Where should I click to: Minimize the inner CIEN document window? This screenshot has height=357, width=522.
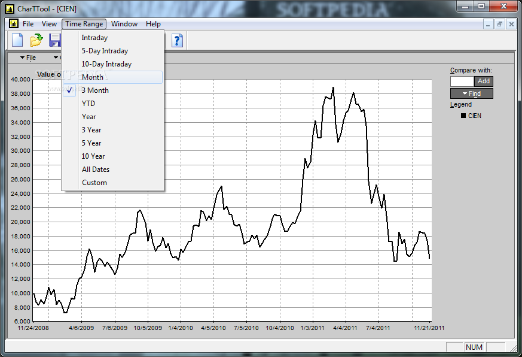point(488,24)
